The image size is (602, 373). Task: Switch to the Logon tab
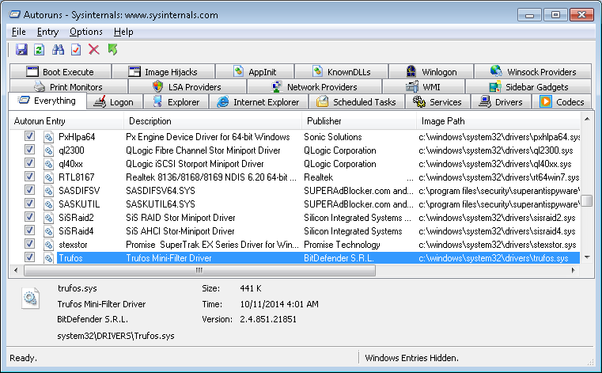click(115, 102)
